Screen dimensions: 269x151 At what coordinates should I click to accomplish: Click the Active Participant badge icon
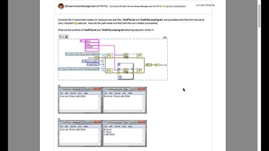(x=164, y=6)
